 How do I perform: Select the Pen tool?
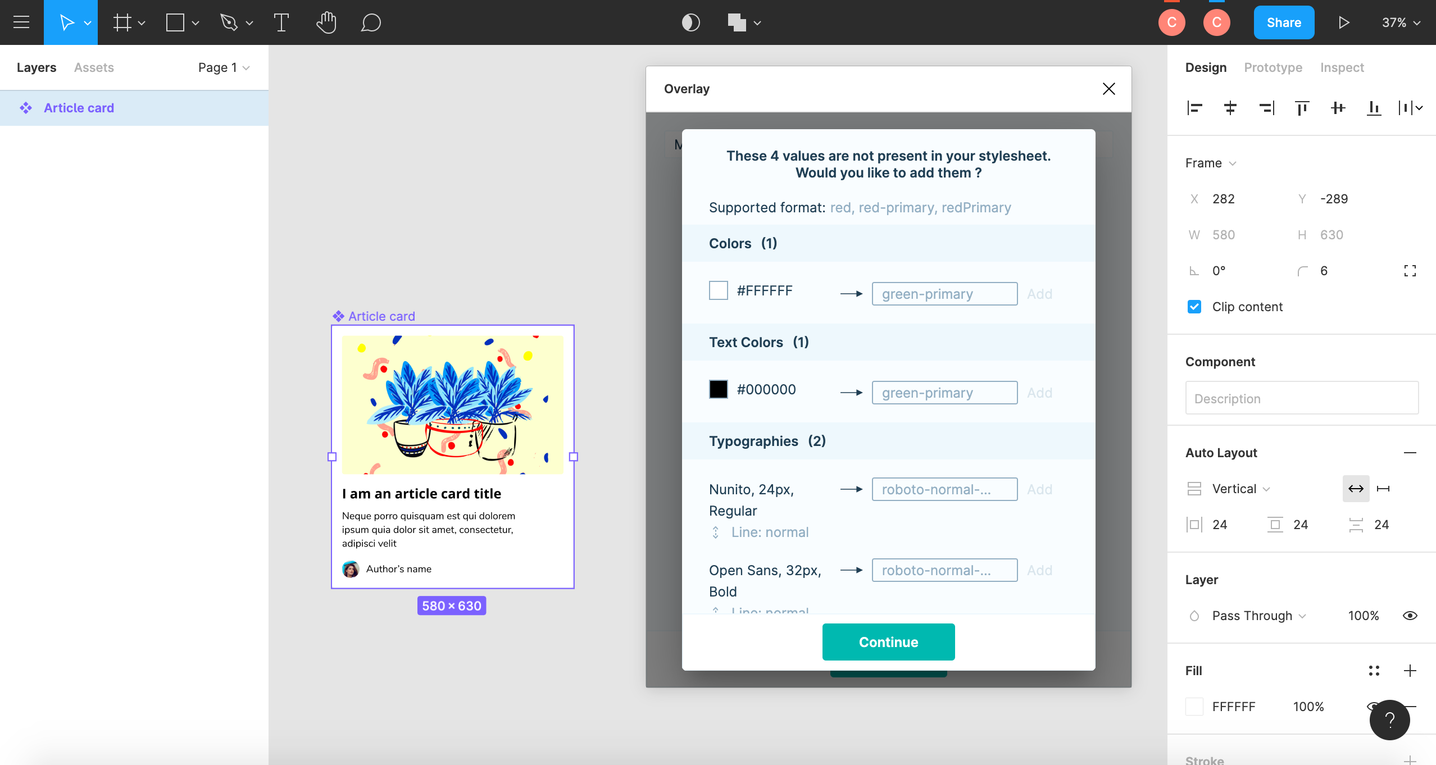pyautogui.click(x=230, y=22)
